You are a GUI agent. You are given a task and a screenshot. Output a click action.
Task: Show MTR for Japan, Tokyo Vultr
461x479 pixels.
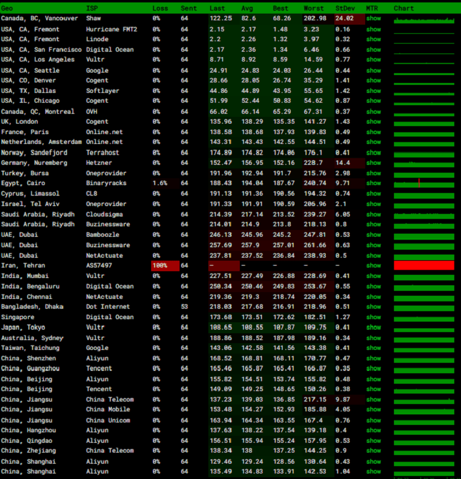(x=373, y=328)
